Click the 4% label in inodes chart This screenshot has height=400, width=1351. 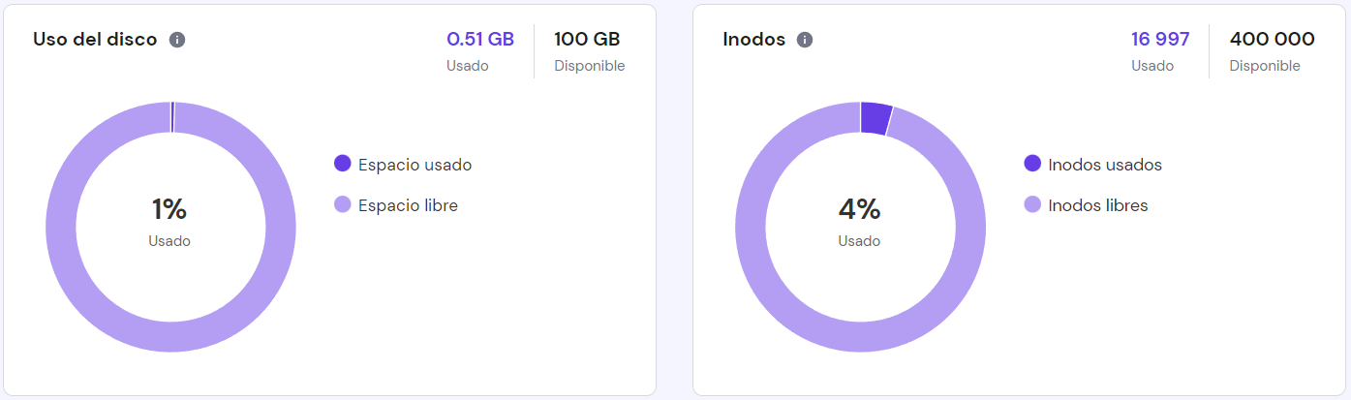[x=859, y=209]
